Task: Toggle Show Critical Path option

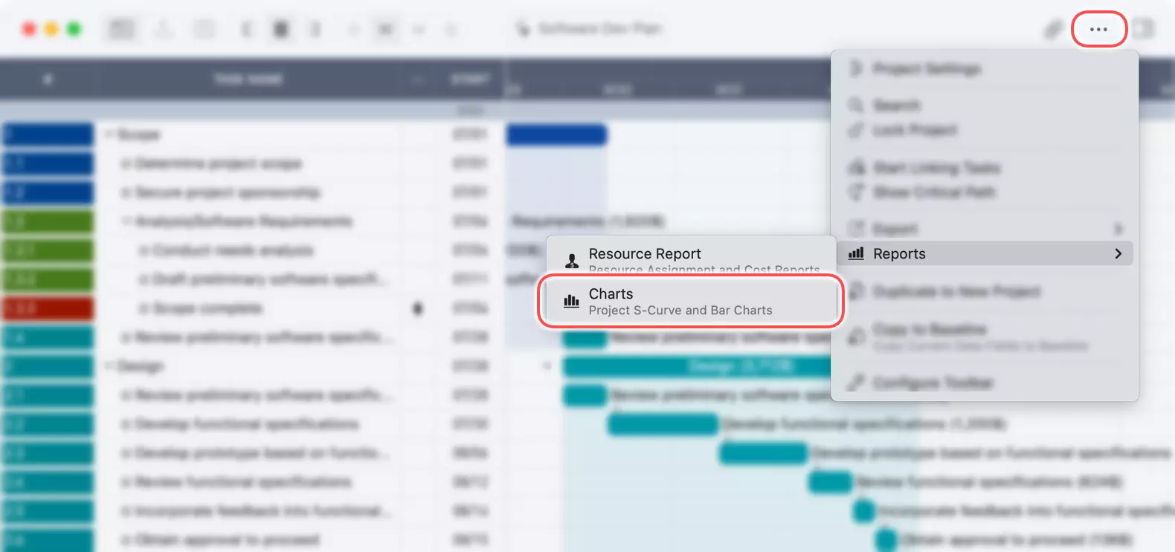Action: (933, 192)
